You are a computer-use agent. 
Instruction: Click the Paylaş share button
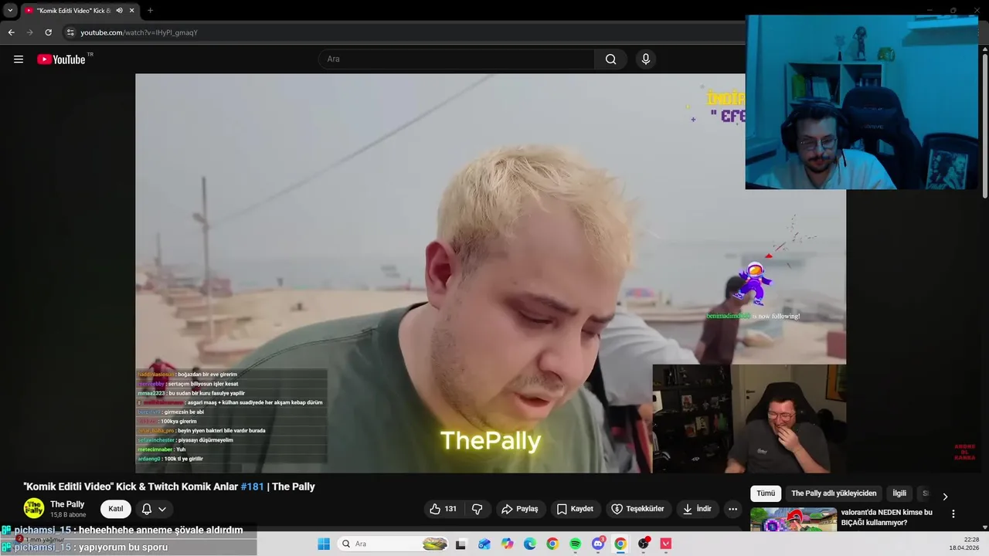[x=519, y=509]
